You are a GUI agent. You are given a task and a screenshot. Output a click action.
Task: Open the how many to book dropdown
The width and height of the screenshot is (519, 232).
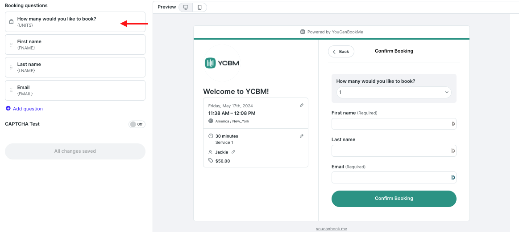click(x=394, y=92)
